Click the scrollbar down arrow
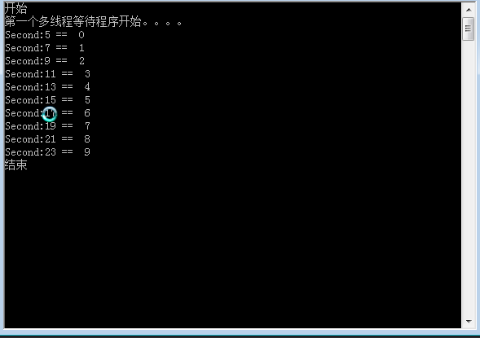480x338 pixels. click(x=469, y=322)
